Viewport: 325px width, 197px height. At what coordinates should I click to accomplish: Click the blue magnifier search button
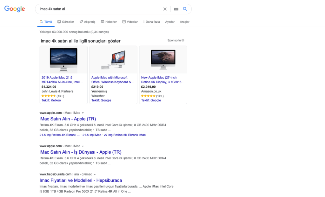[x=185, y=9]
